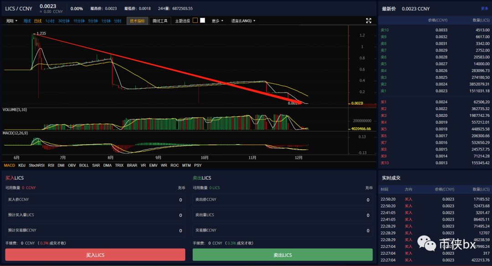Select the MACD indicator
This screenshot has width=492, height=266.
point(10,166)
